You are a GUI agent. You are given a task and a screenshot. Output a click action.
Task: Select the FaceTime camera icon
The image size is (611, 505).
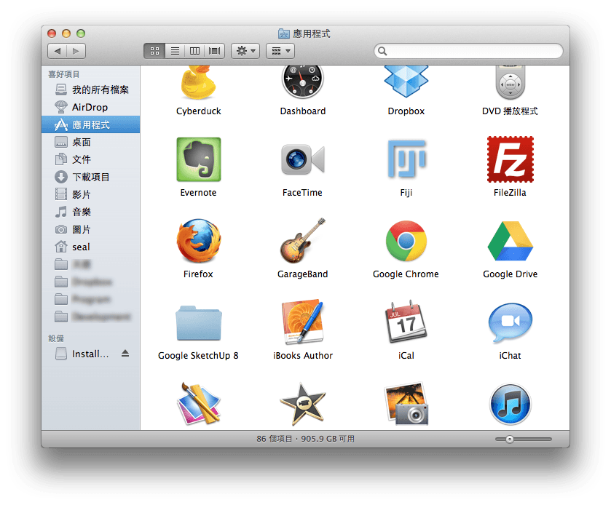[x=302, y=159]
